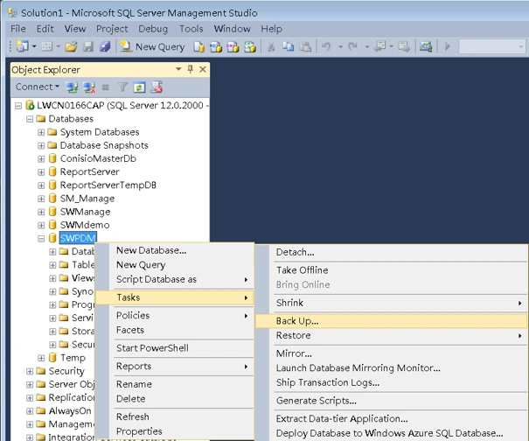The image size is (529, 441).
Task: Open the Restore submenu
Action: pyautogui.click(x=391, y=336)
